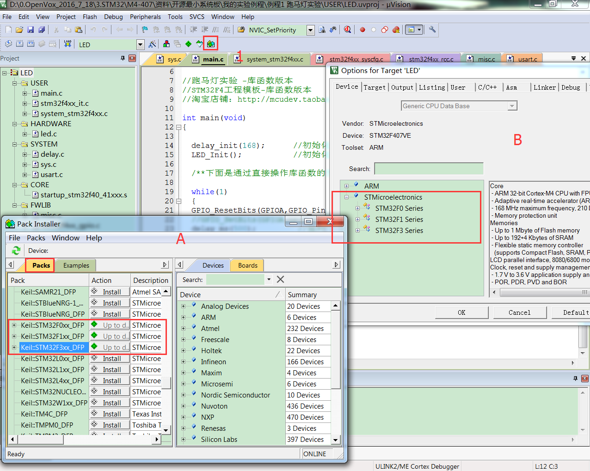Screen dimensions: 590x471
Task: Insert breakpoint with the red dot icon
Action: pos(363,30)
